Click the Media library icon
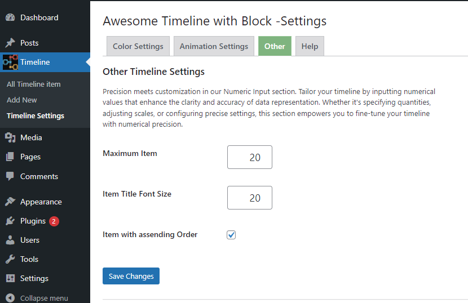The image size is (468, 303). (x=10, y=137)
